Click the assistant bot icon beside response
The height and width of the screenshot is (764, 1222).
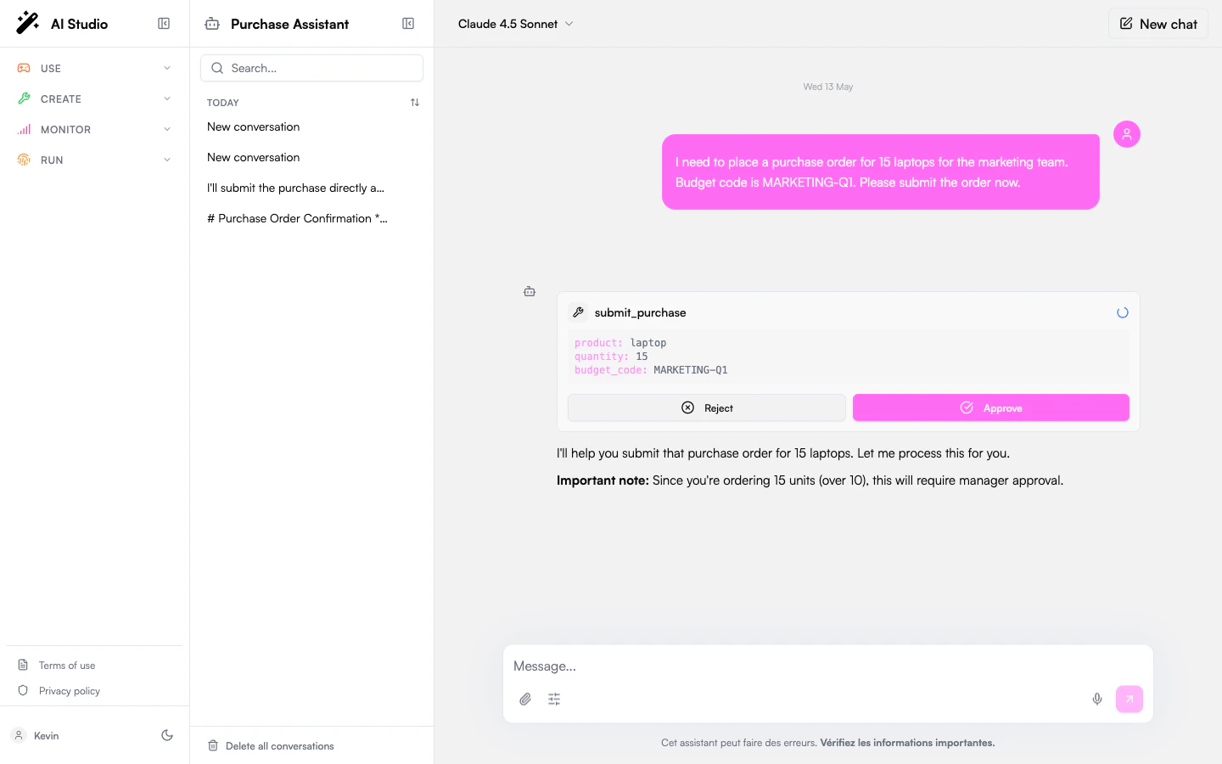point(530,291)
